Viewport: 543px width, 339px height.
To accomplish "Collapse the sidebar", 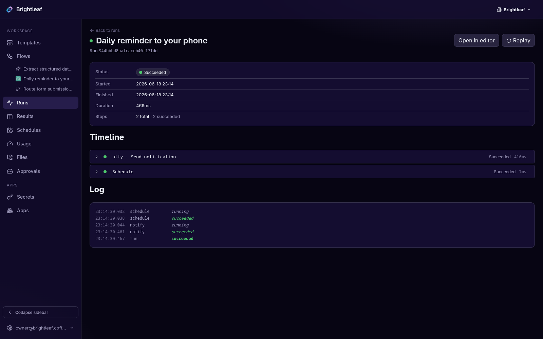I will 40,312.
